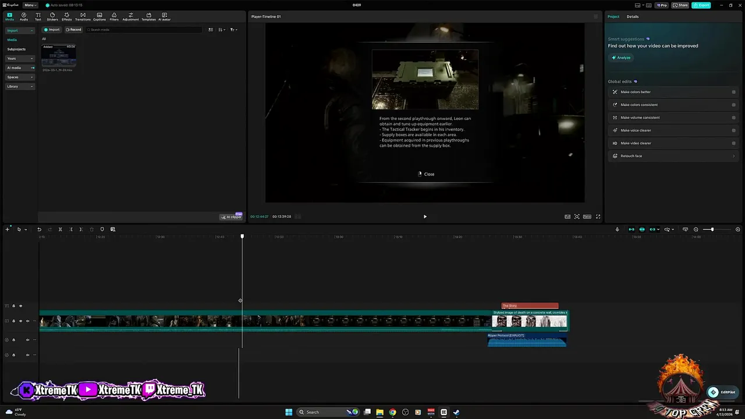Collapse the Import section
This screenshot has height=419, width=745.
tap(20, 30)
